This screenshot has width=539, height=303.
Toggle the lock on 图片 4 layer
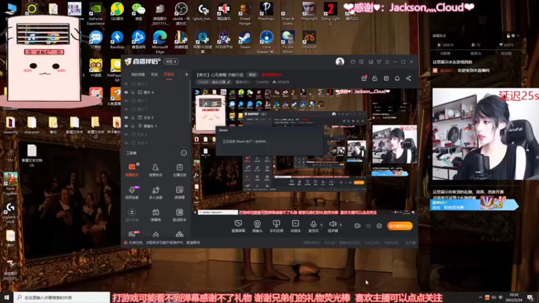(x=133, y=92)
